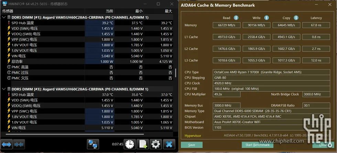Click the HWiNFO vertical scrollbar thumb

(175, 73)
